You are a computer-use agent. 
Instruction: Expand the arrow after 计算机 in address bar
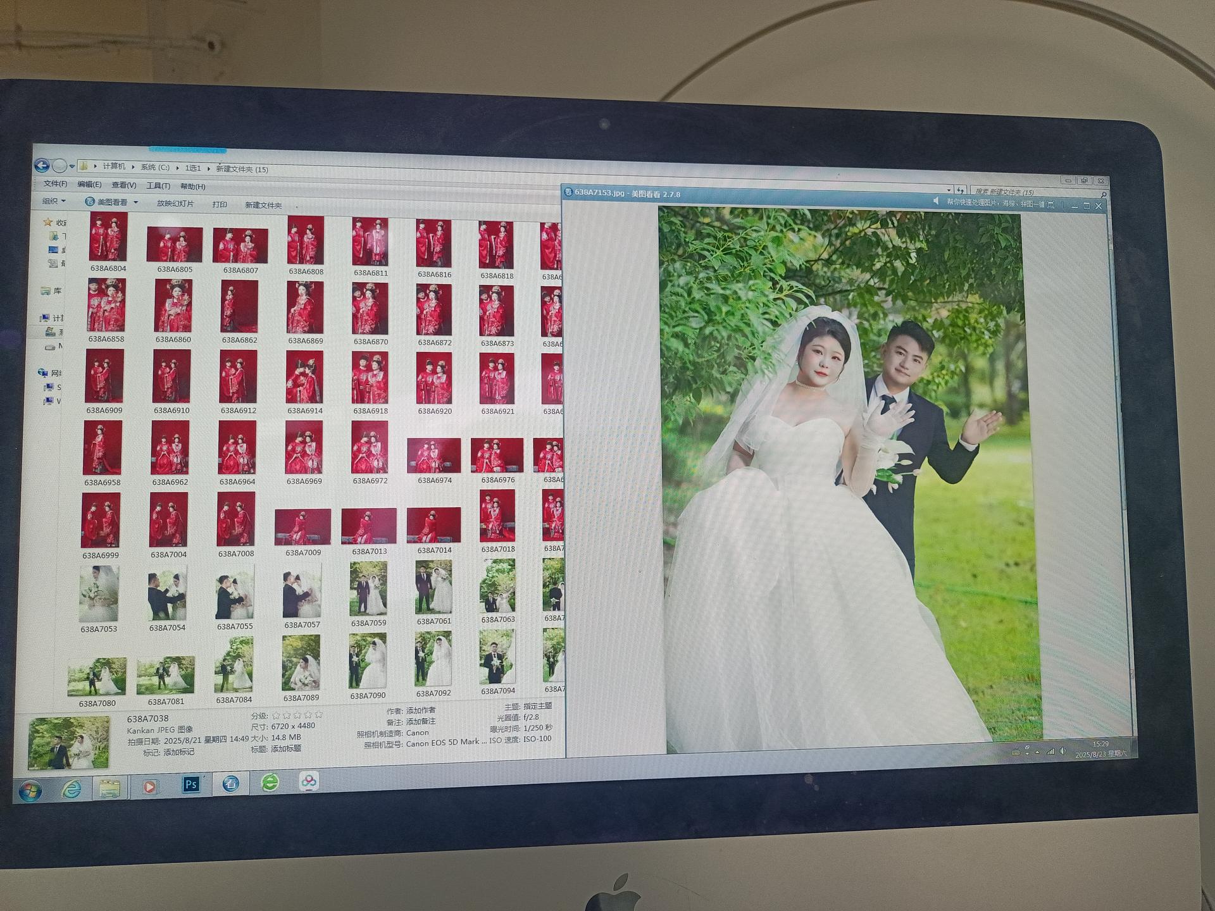point(134,168)
